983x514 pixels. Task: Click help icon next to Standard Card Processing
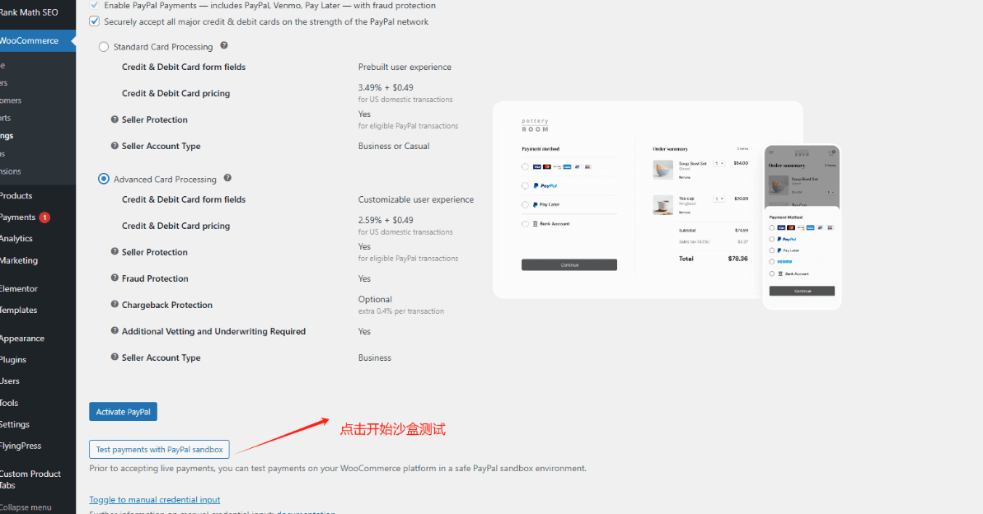point(224,46)
